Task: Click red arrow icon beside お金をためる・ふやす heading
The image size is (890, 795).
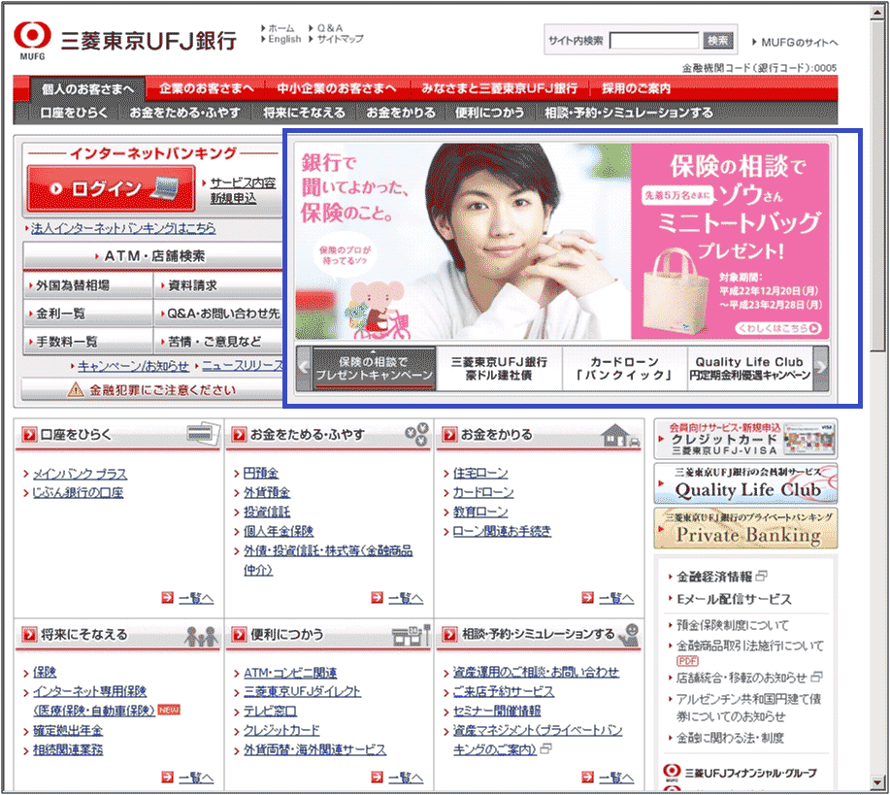Action: (239, 435)
